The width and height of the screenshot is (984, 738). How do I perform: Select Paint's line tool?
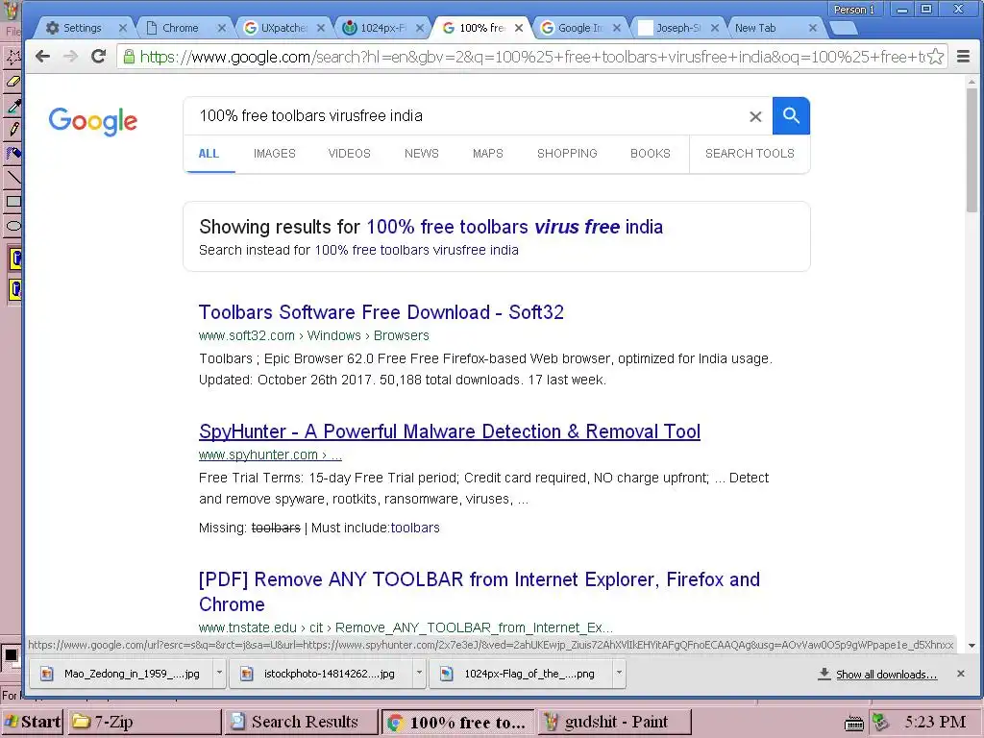13,177
